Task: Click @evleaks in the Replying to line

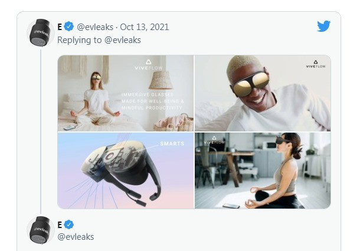Action: click(x=123, y=40)
